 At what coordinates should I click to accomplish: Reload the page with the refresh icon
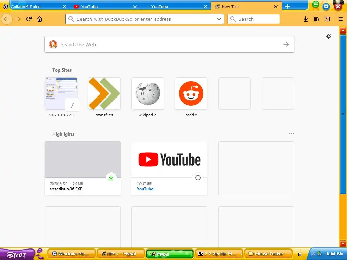point(29,19)
